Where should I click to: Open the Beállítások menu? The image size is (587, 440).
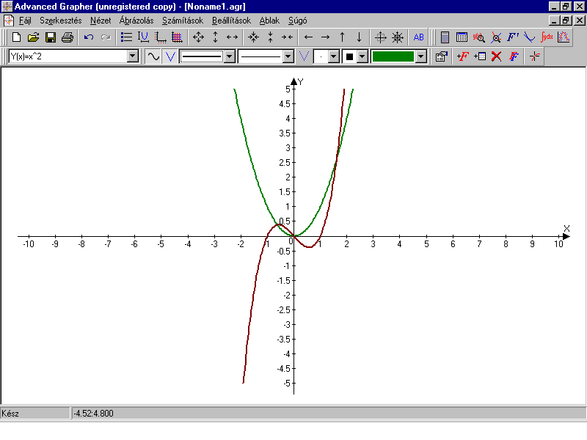(x=231, y=21)
